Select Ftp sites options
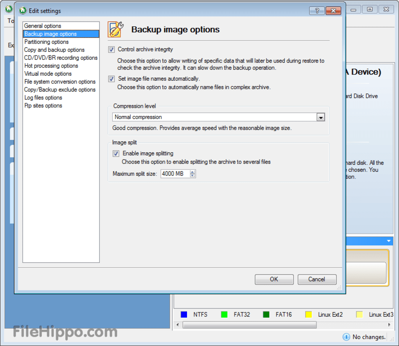This screenshot has width=399, height=346. coord(43,105)
